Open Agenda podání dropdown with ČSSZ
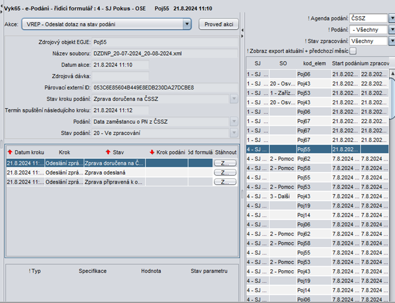 click(x=391, y=18)
